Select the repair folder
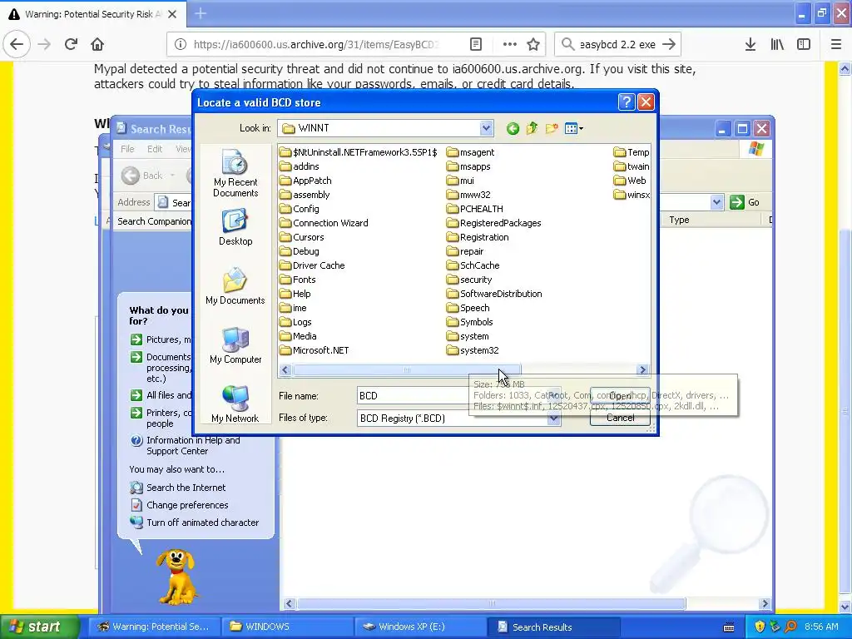The height and width of the screenshot is (639, 852). [465, 251]
